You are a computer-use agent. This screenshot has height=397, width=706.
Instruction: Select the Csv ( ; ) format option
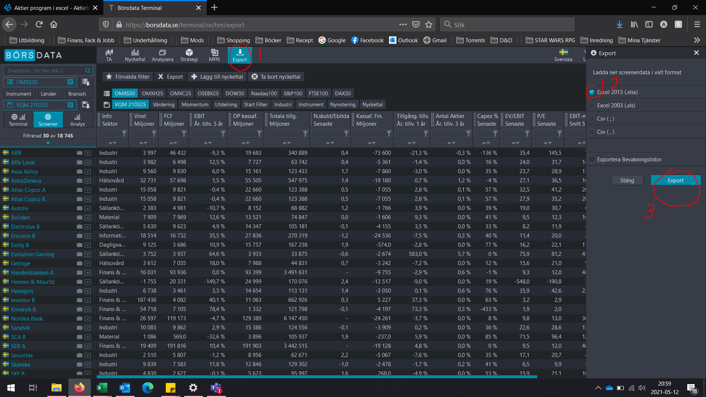[x=592, y=119]
